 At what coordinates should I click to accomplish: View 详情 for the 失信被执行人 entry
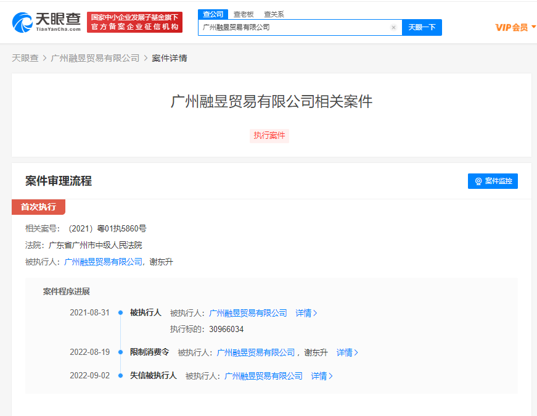pyautogui.click(x=322, y=376)
